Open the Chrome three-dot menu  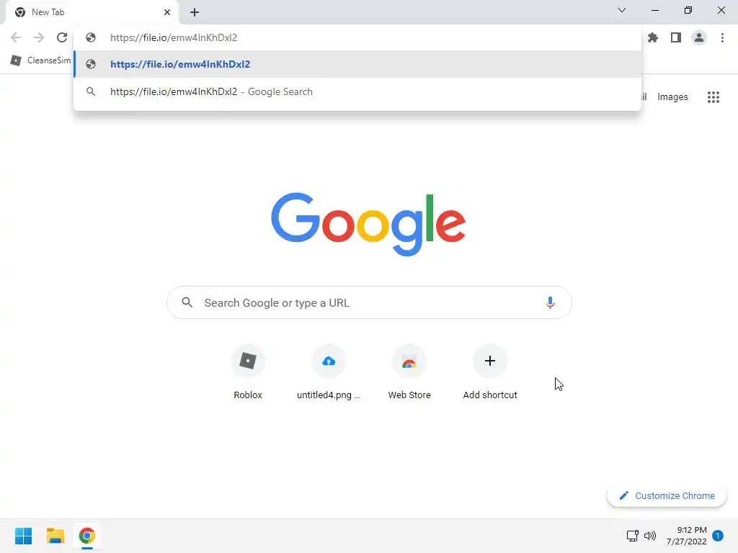click(722, 37)
